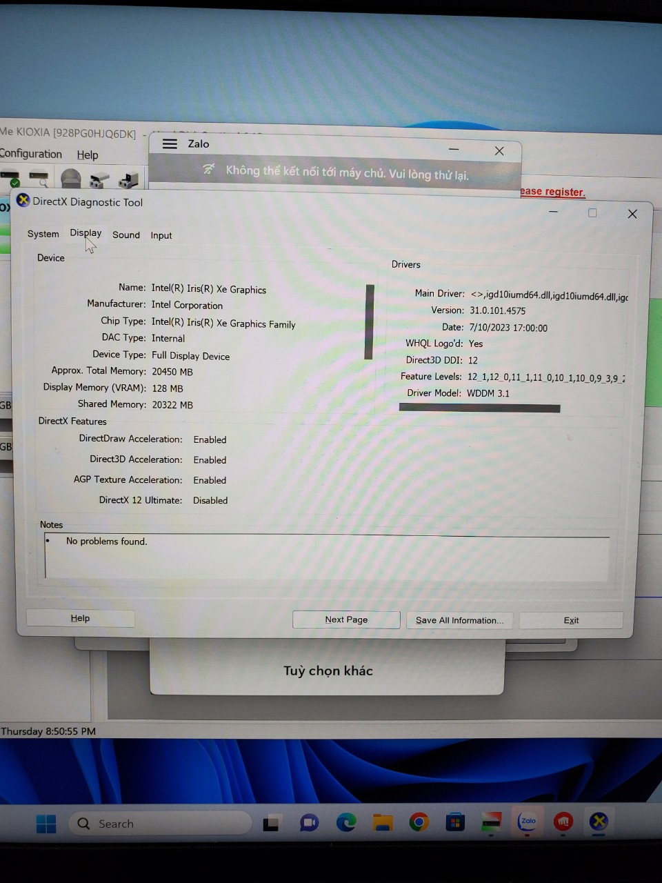This screenshot has width=662, height=883.
Task: Click the DirectX Diagnostic taskbar icon
Action: pos(599,821)
